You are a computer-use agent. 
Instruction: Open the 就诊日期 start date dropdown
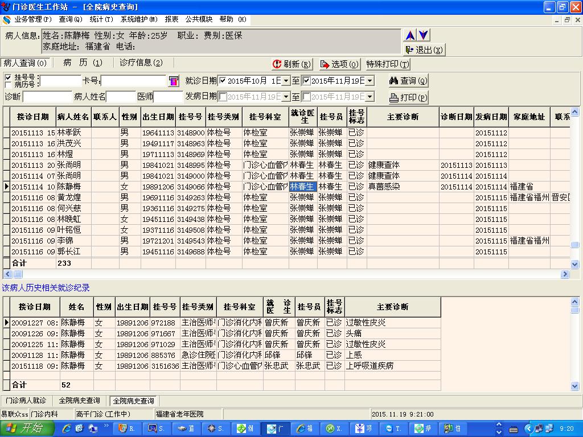click(x=286, y=81)
